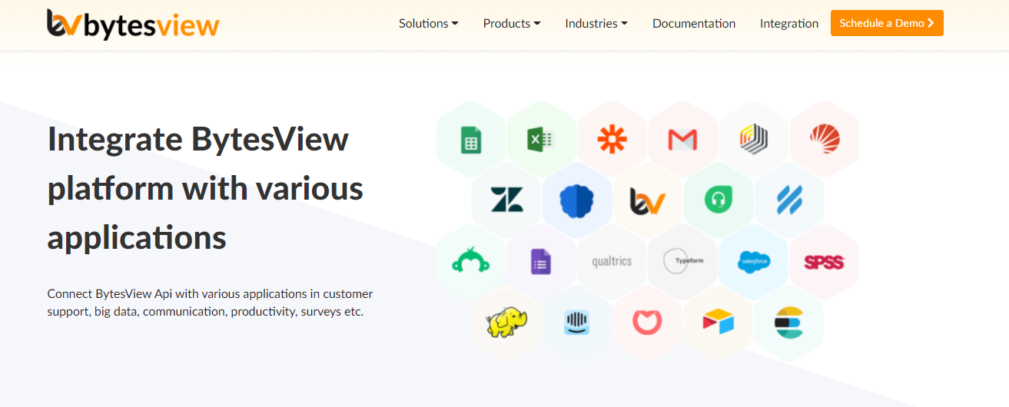1009x407 pixels.
Task: Click the Help Scout blue slashes icon
Action: point(789,200)
